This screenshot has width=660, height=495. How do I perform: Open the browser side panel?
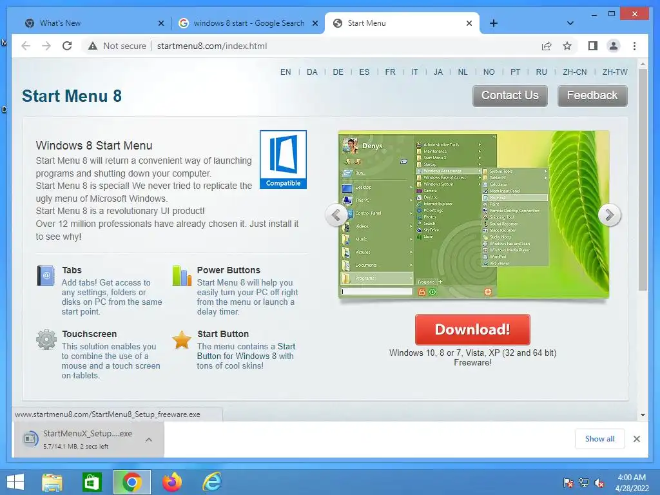pos(593,46)
